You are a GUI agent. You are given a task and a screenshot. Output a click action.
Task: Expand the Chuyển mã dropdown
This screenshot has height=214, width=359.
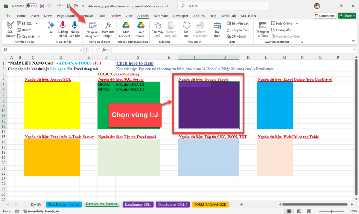coord(249,30)
